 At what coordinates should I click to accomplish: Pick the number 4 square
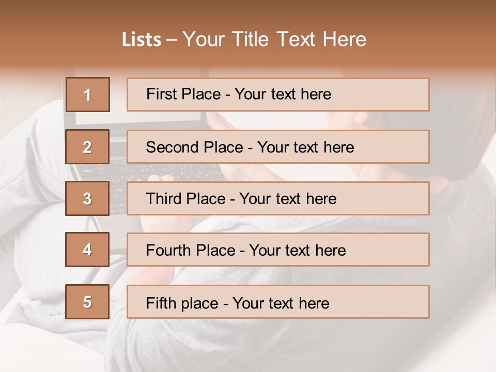click(87, 250)
